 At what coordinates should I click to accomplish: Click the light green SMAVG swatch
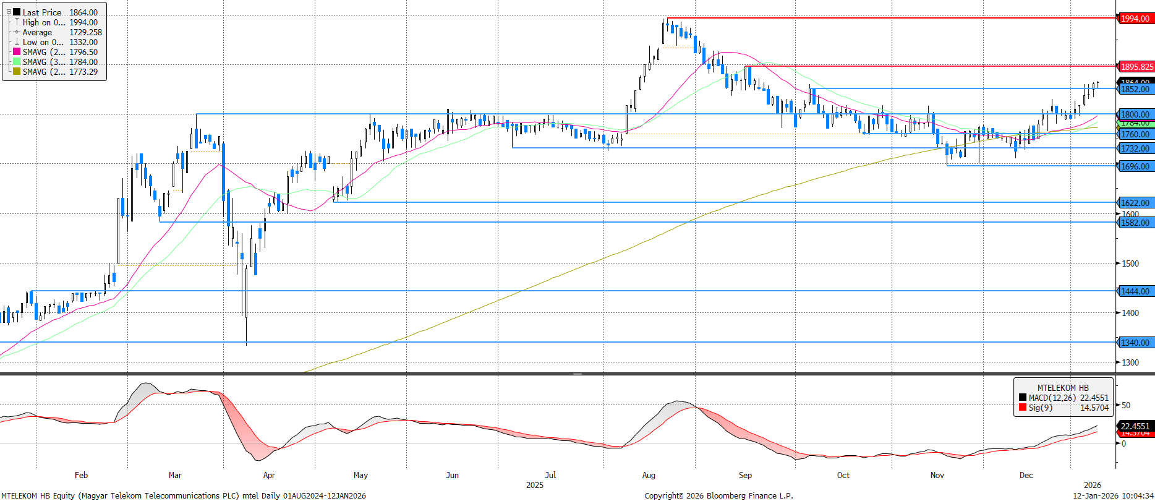(17, 62)
